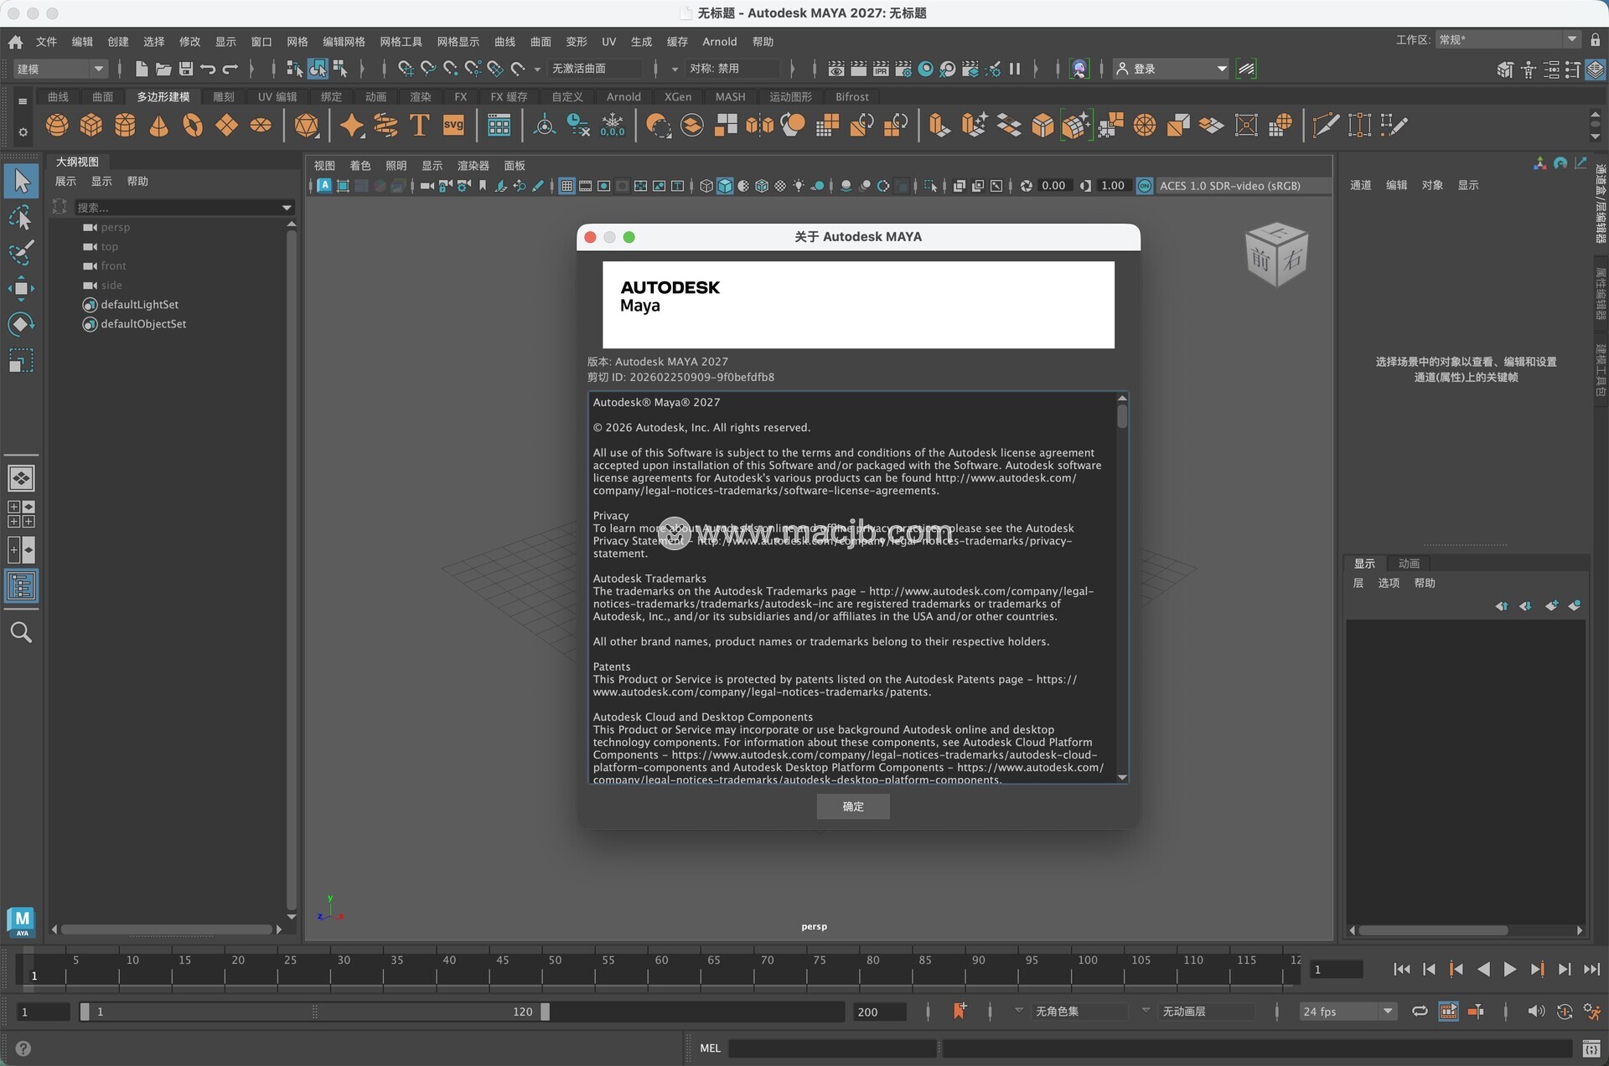Viewport: 1609px width, 1066px height.
Task: Open the Arnold menu
Action: point(719,41)
